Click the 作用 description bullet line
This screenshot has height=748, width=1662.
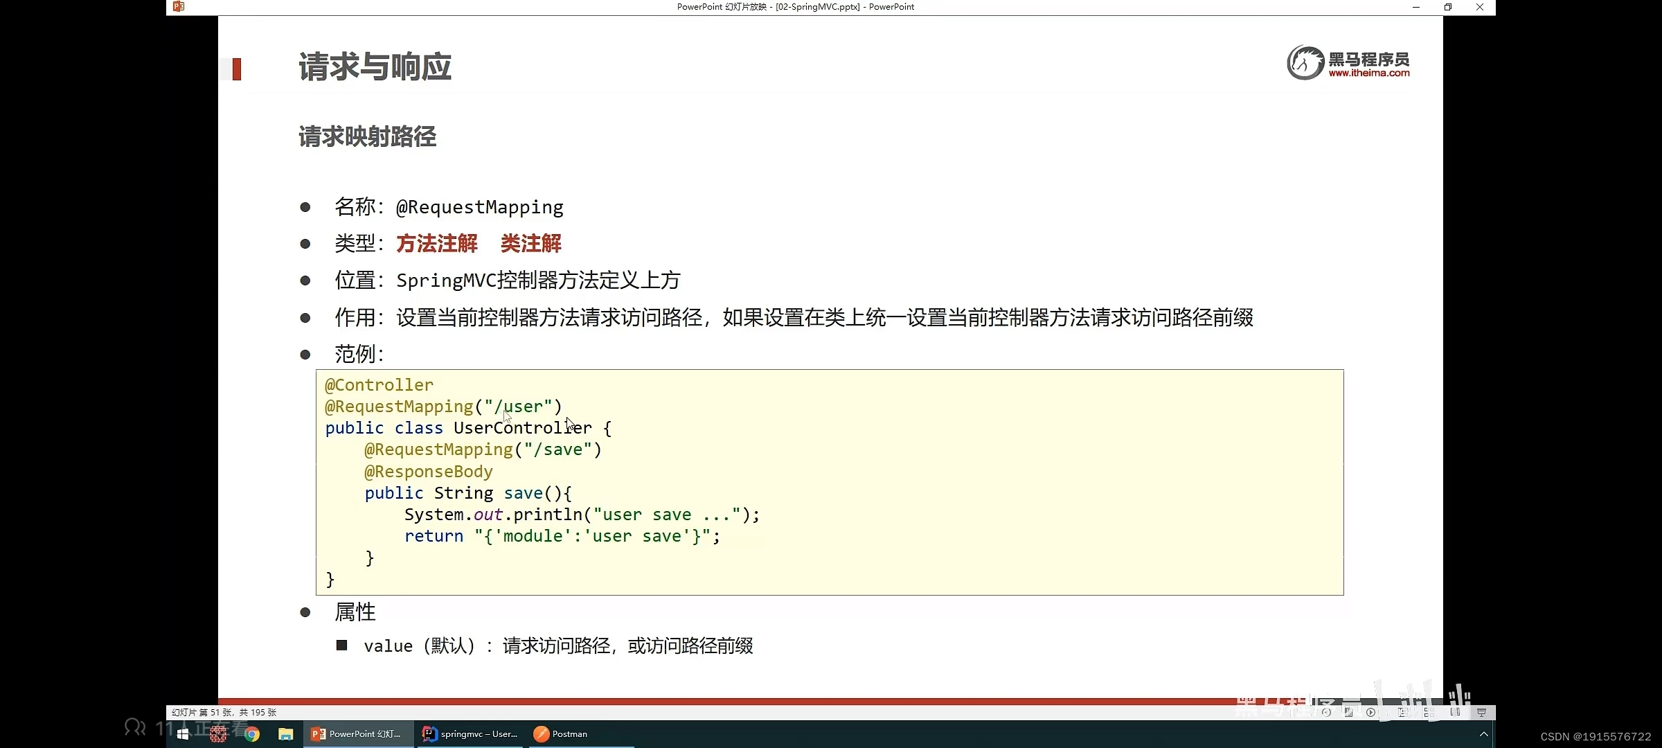[x=794, y=318]
